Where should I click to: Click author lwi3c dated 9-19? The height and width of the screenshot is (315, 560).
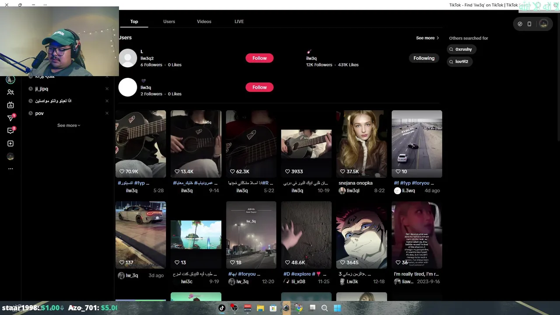[187, 282]
